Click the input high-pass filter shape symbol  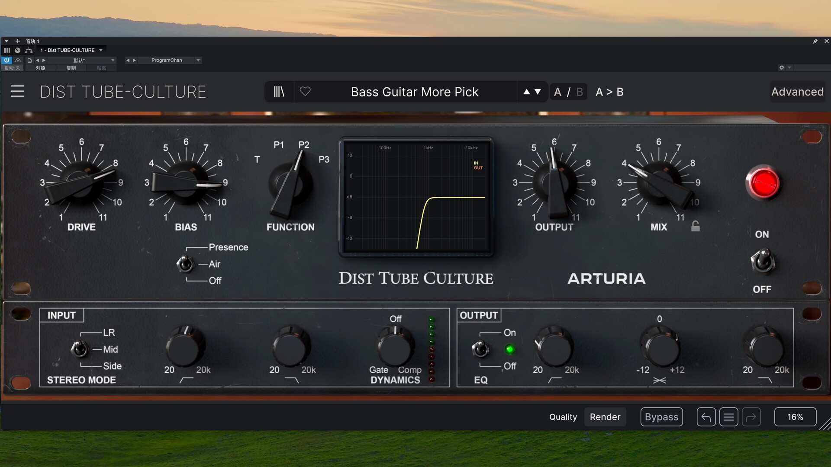(x=186, y=380)
